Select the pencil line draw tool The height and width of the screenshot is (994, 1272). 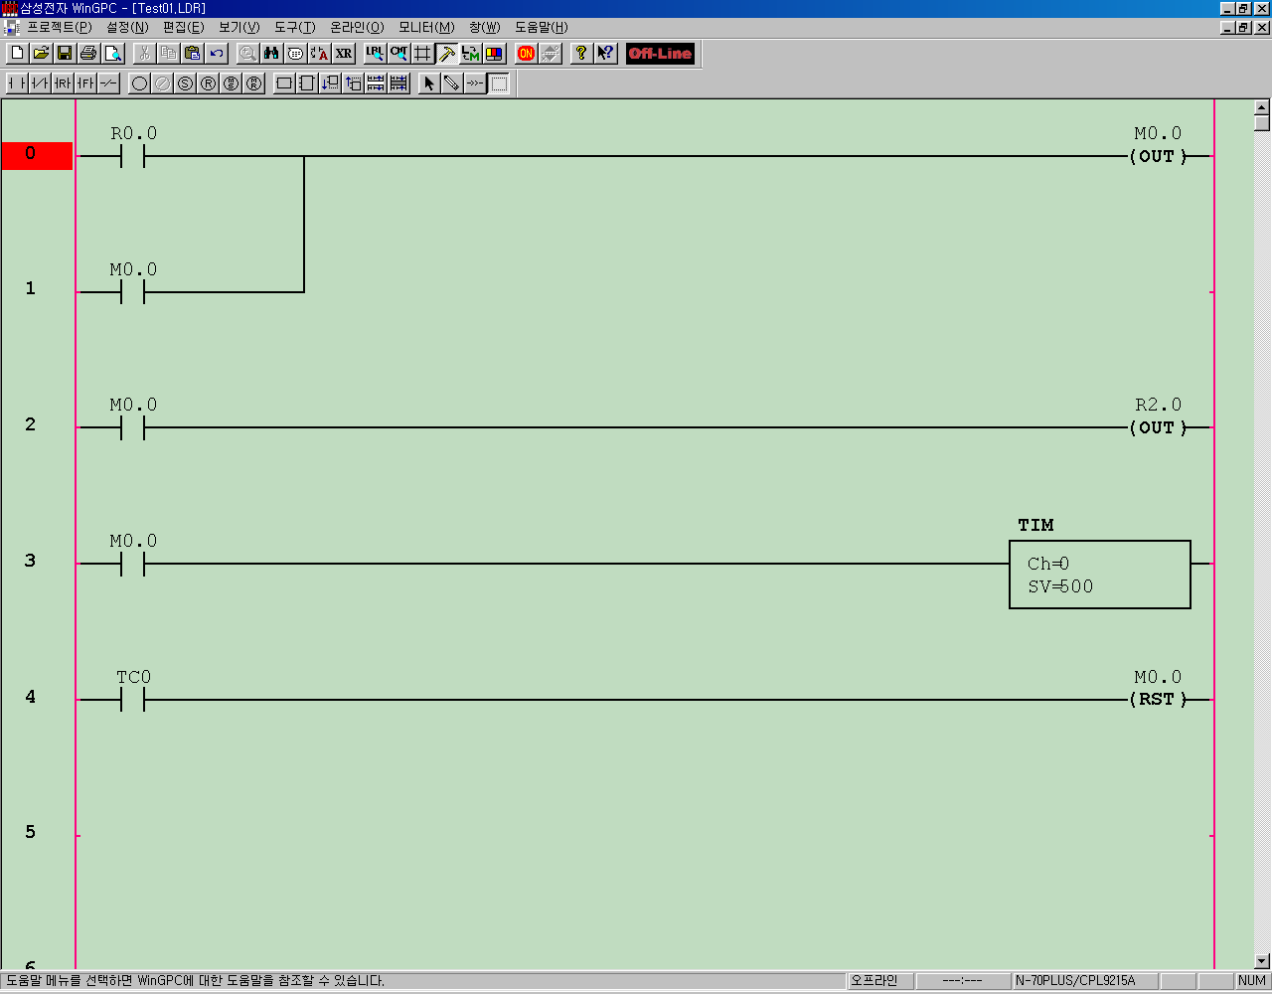(452, 83)
